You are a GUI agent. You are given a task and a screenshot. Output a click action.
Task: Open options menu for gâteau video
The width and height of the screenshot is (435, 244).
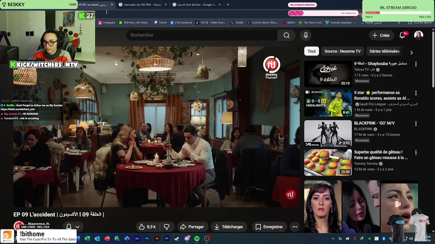click(x=416, y=153)
